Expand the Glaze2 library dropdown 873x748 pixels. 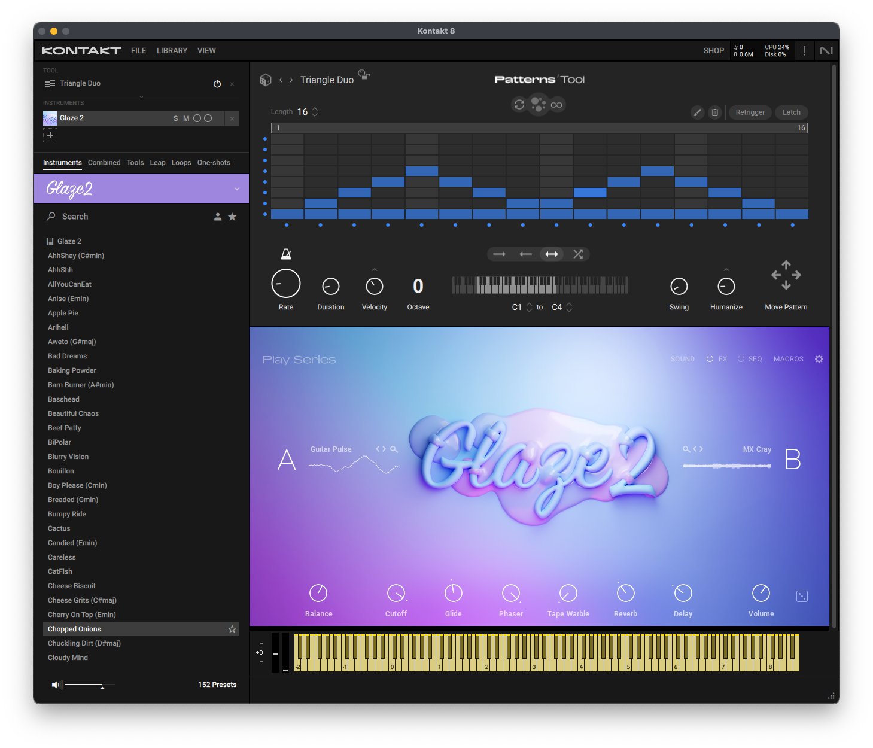pos(237,188)
